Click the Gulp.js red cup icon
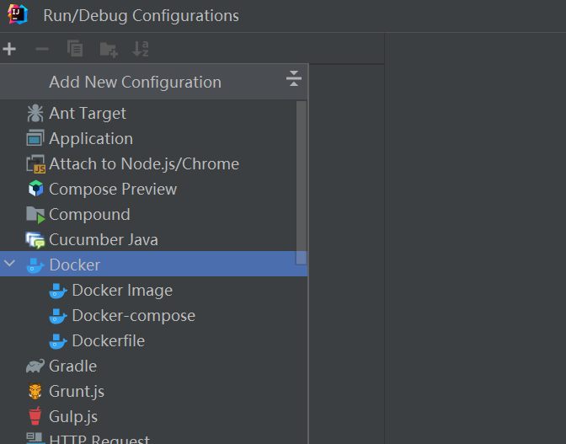Screen dimensions: 566x444 35,416
